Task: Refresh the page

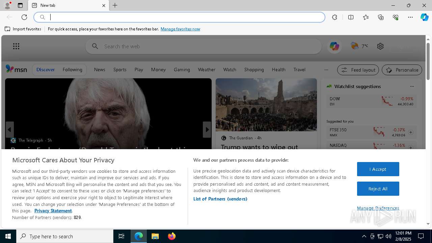Action: [24, 17]
